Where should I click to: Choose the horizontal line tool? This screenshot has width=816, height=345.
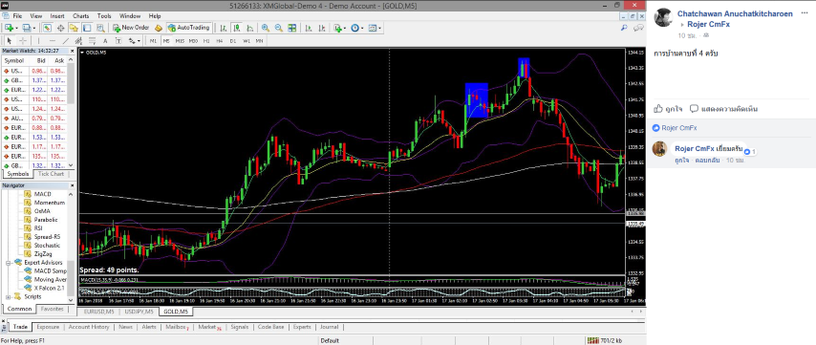[52, 40]
